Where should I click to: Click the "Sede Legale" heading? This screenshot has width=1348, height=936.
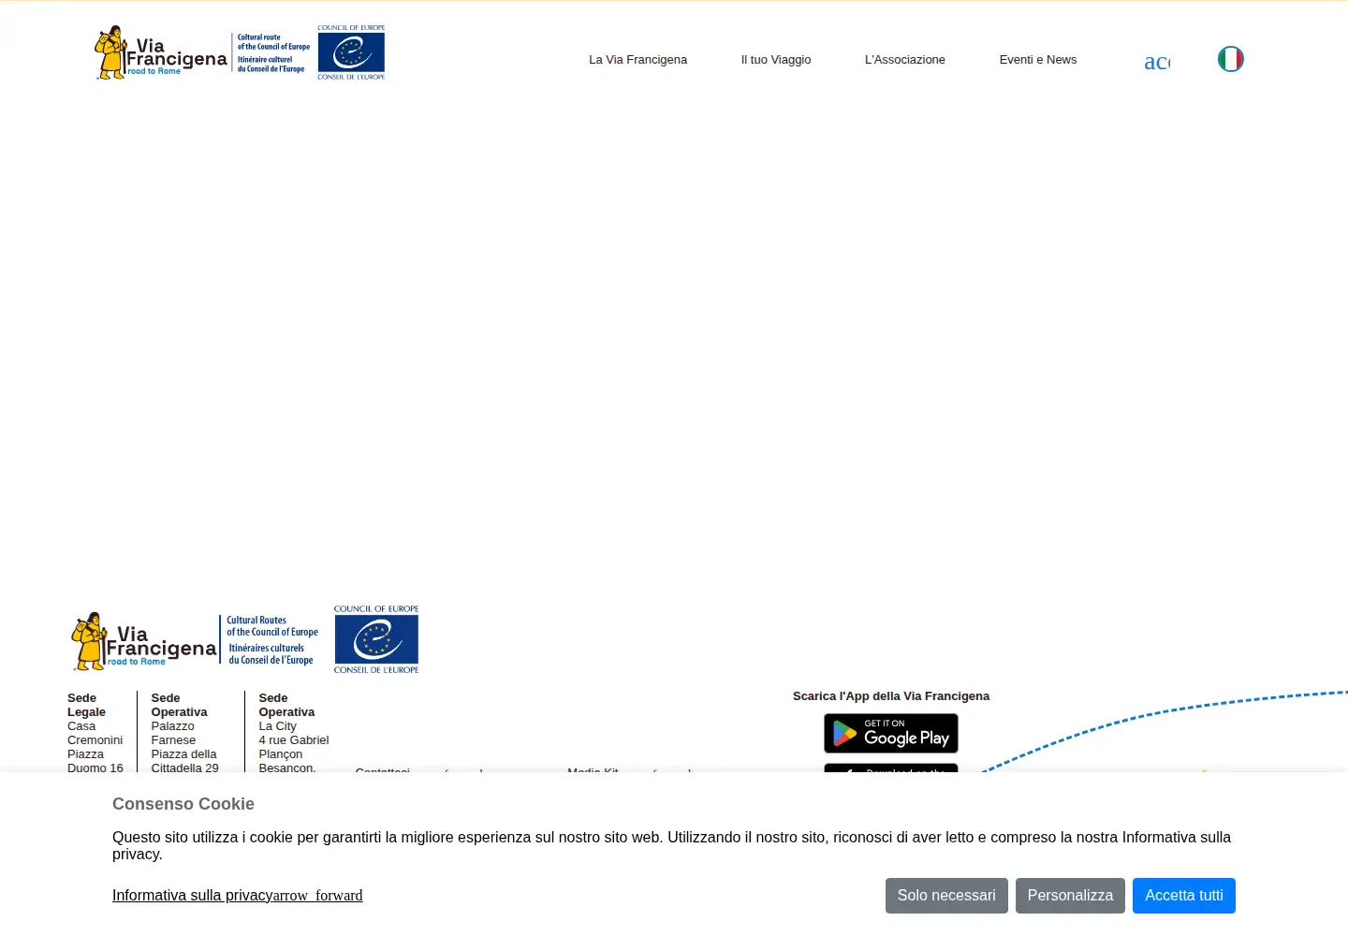pos(86,705)
